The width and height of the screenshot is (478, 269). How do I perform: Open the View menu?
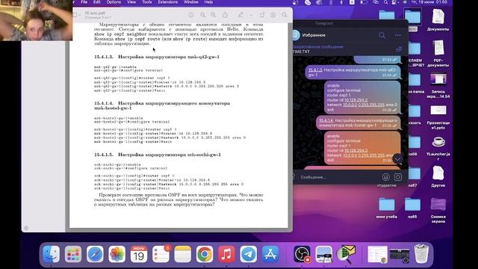(131, 2)
